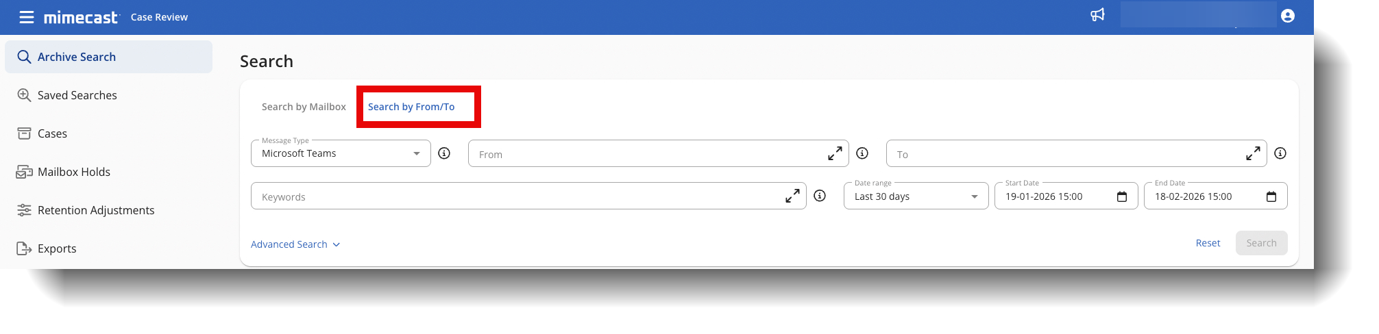Open the user account profile icon

point(1287,16)
